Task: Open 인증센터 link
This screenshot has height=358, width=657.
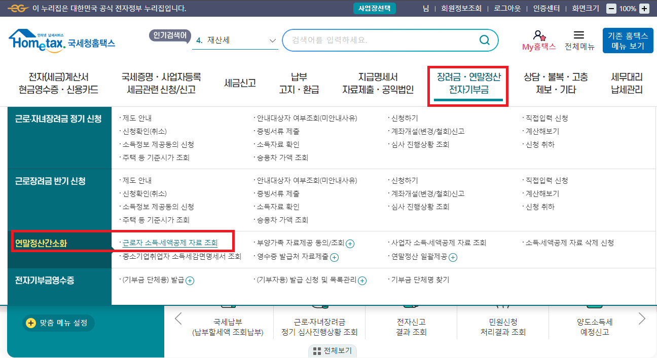Action: pyautogui.click(x=546, y=9)
